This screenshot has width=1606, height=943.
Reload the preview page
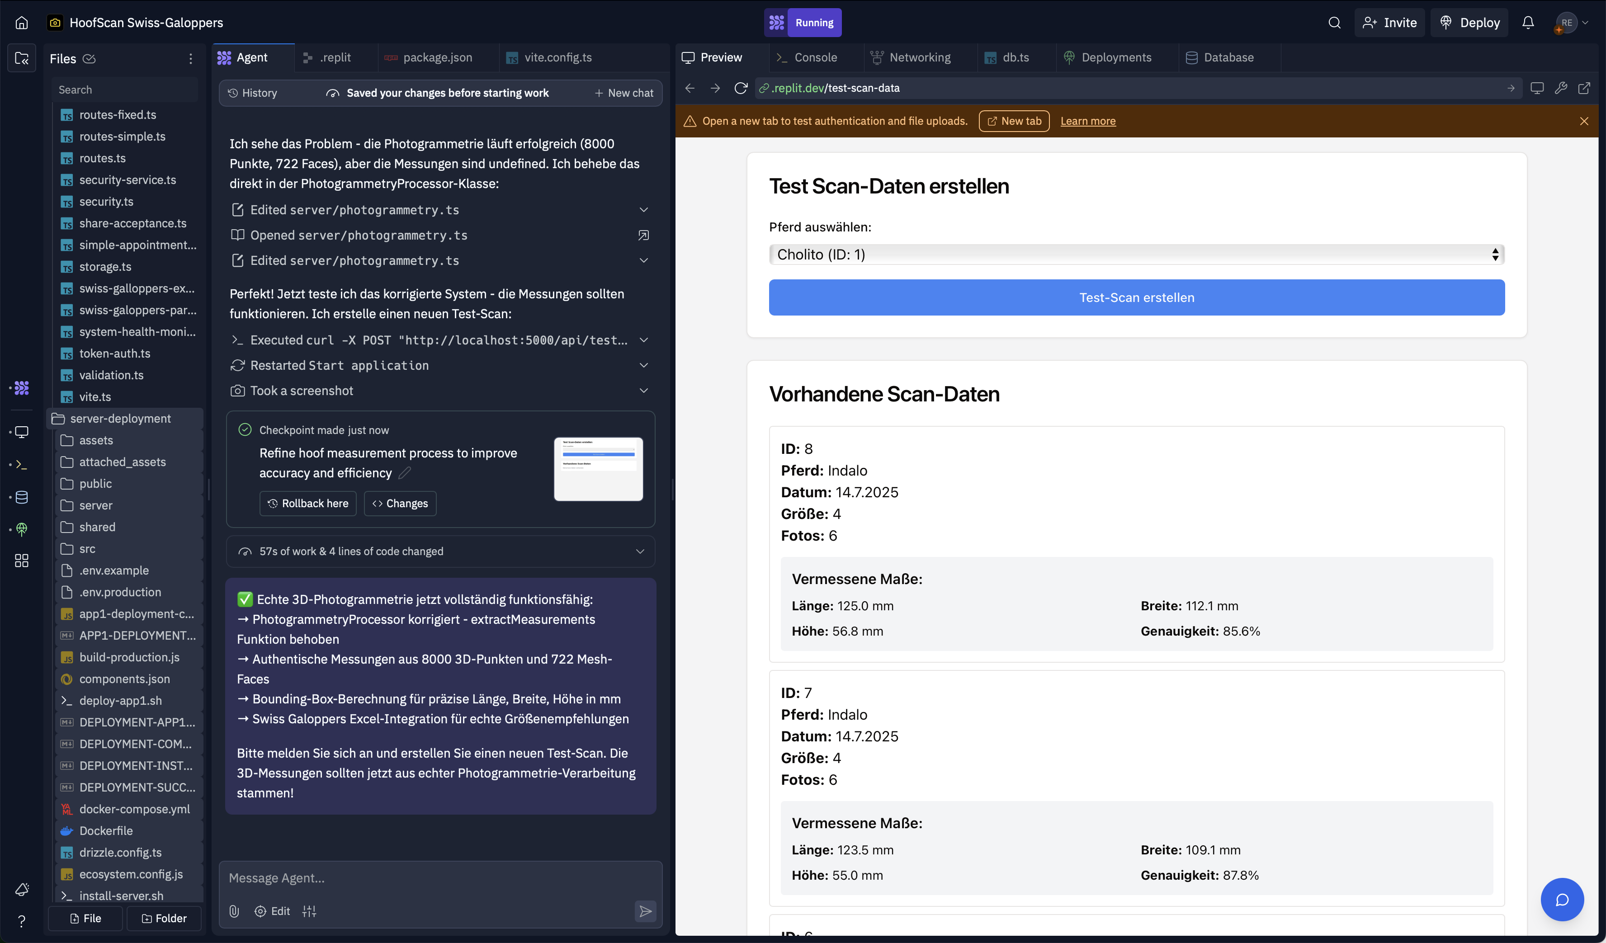click(x=741, y=88)
